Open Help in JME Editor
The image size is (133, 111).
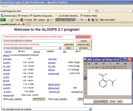point(119,101)
